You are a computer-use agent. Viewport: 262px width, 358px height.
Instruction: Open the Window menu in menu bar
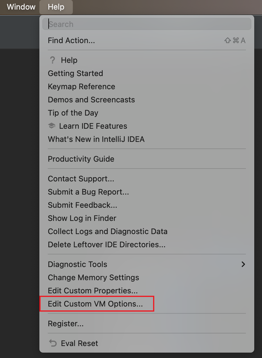(x=21, y=7)
